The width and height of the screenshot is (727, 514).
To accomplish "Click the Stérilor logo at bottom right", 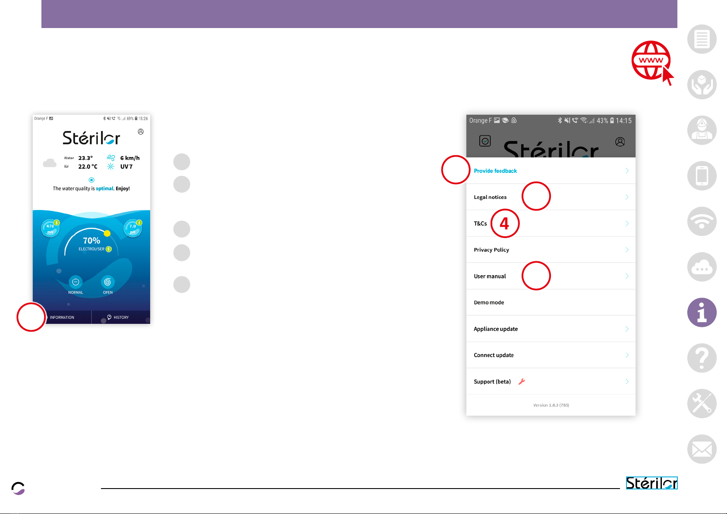I will coord(651,483).
